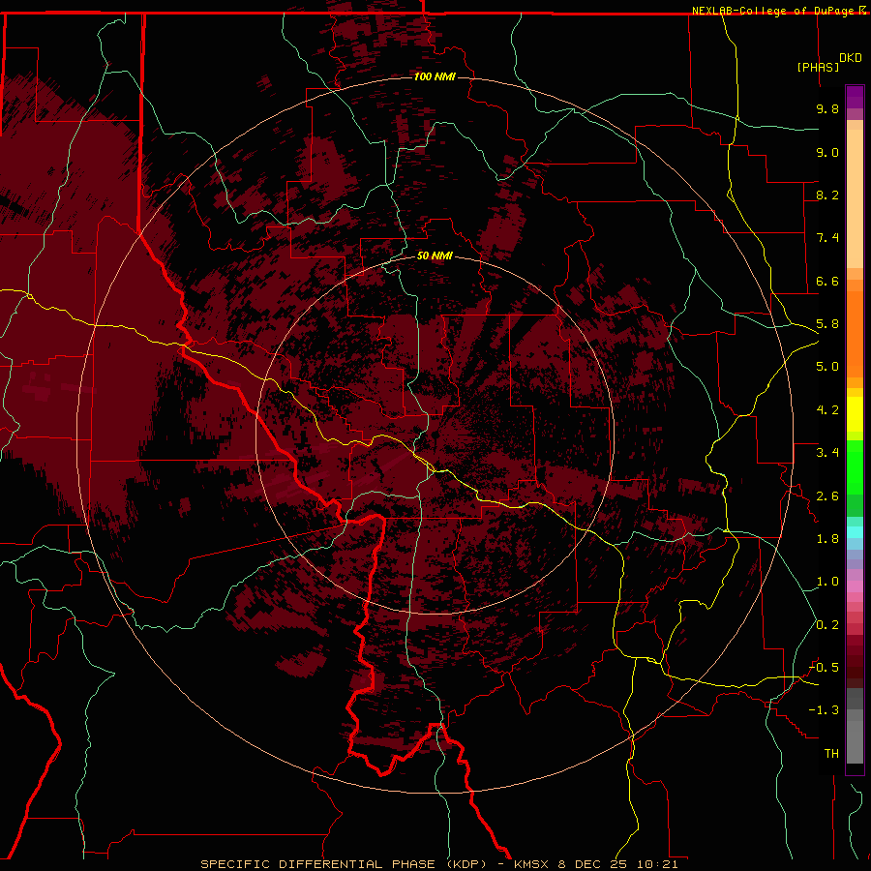871x871 pixels.
Task: Click the SPECIFIC DIFFERENTIAL PHASE (KDP) caption
Action: pyautogui.click(x=344, y=864)
